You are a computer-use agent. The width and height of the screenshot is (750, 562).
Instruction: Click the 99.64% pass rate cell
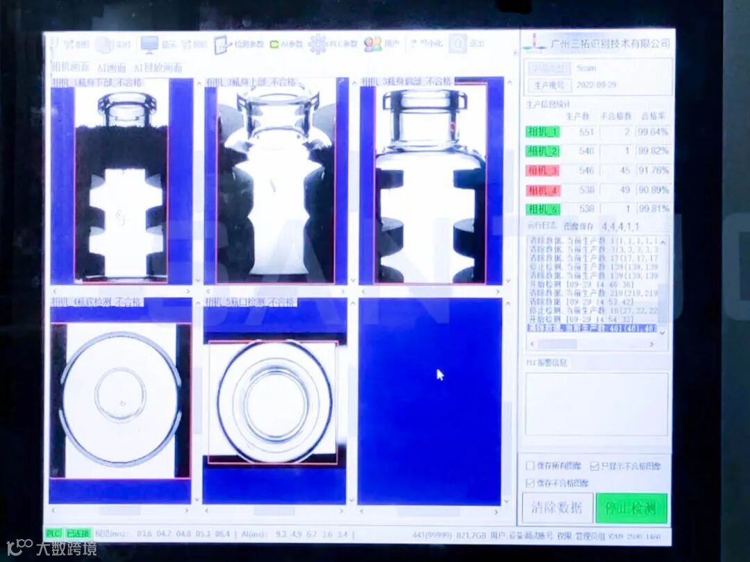653,131
